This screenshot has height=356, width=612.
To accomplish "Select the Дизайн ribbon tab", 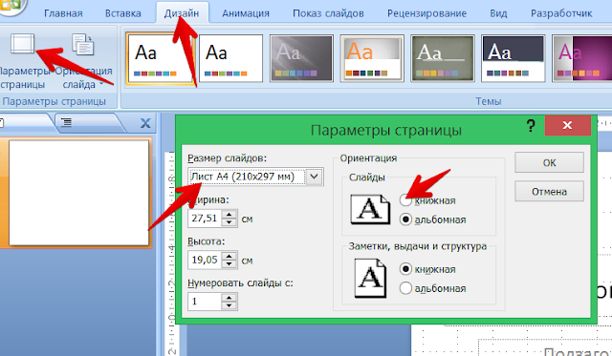I will [182, 13].
